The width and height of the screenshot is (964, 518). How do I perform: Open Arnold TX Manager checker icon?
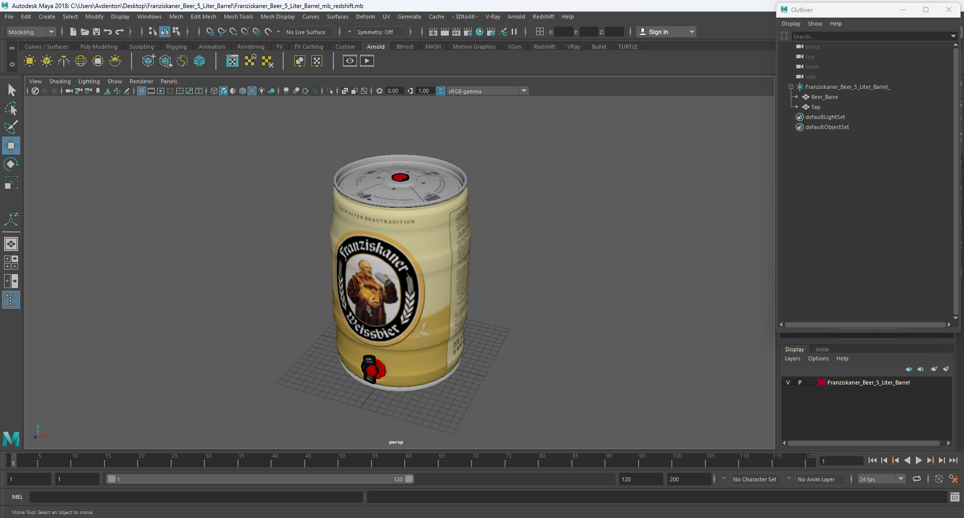pyautogui.click(x=232, y=61)
